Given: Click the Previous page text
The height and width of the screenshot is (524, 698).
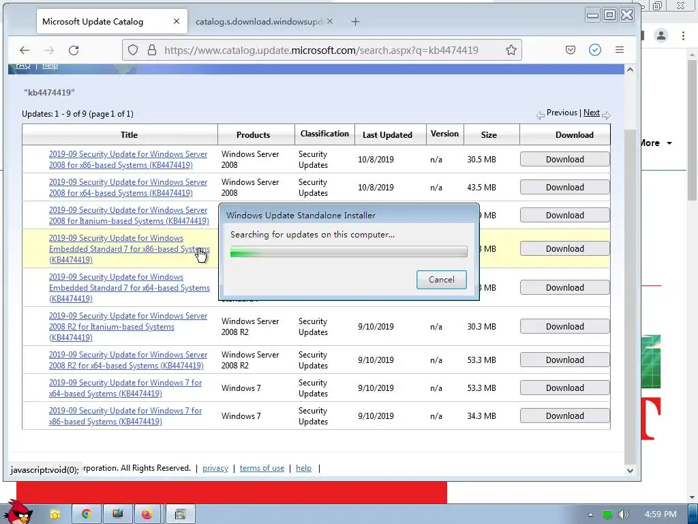Looking at the screenshot, I should (x=562, y=113).
